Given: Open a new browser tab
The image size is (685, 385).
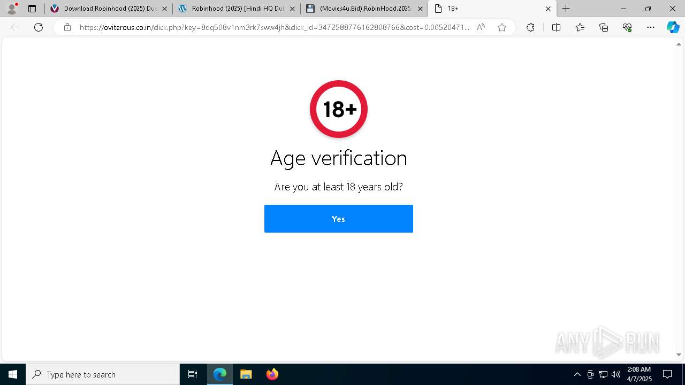Looking at the screenshot, I should coord(566,9).
